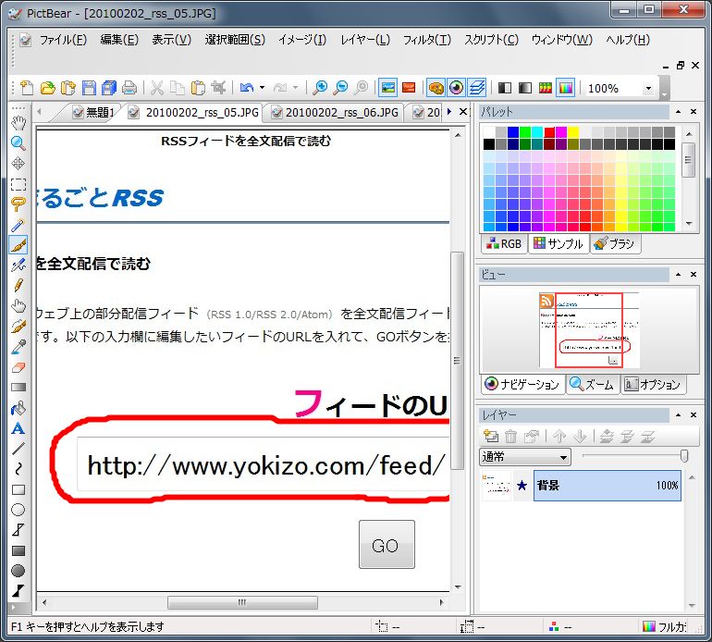Select the Pencil tool

pos(18,285)
